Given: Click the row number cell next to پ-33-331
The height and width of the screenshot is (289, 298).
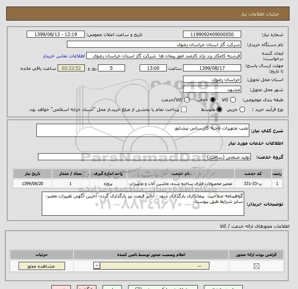Looking at the screenshot, I should click(277, 183).
